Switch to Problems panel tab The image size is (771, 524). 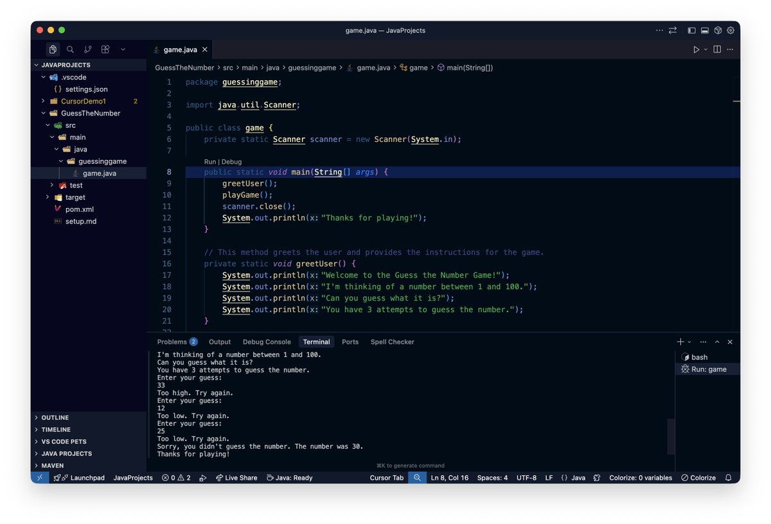177,342
